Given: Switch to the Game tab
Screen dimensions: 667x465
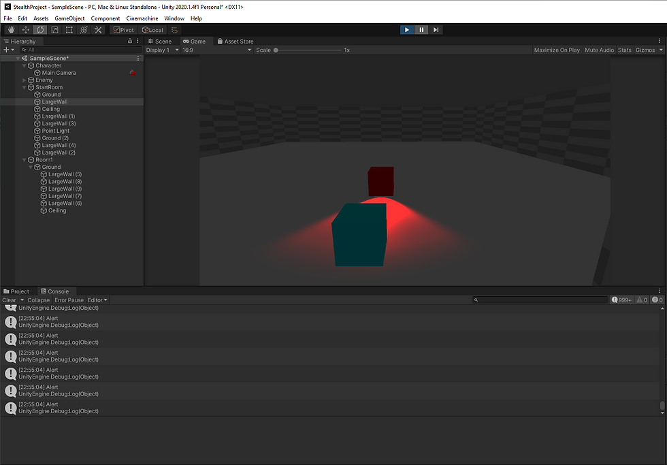Looking at the screenshot, I should [195, 42].
